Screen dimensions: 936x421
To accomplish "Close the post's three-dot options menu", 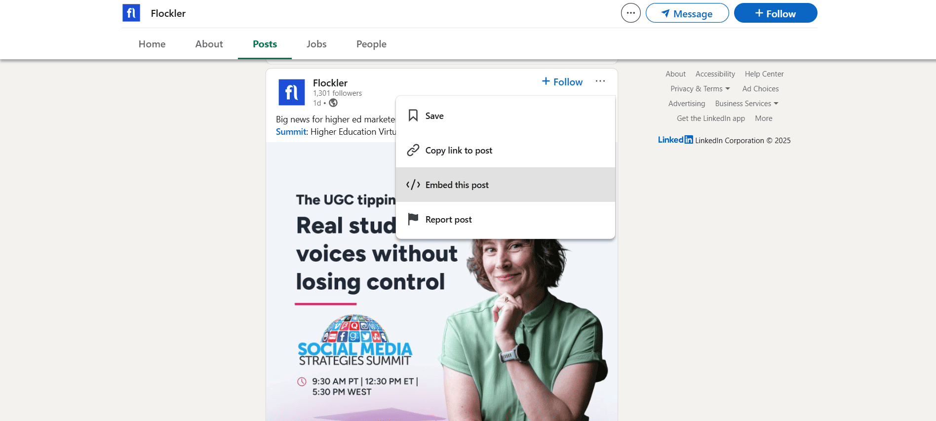I will click(x=600, y=81).
